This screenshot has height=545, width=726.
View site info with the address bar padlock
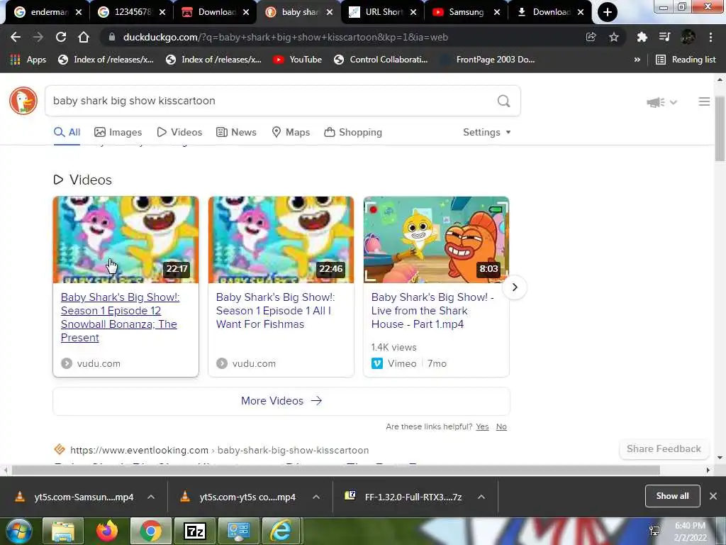tap(111, 37)
